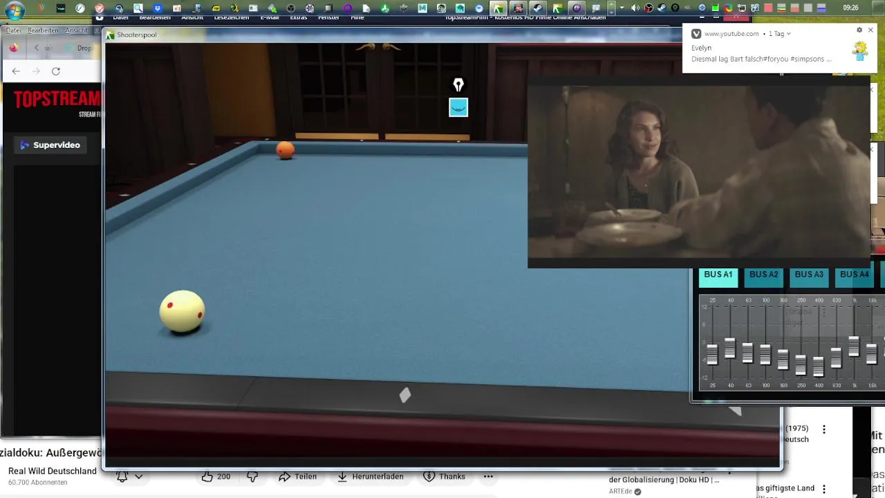Viewport: 885px width, 498px height.
Task: Adjust the 400 Hz equalizer slider
Action: [819, 366]
